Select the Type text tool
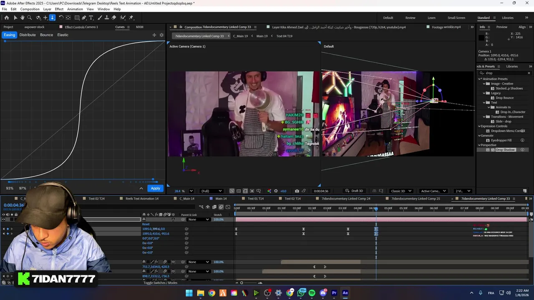Image resolution: width=534 pixels, height=300 pixels. pyautogui.click(x=91, y=17)
